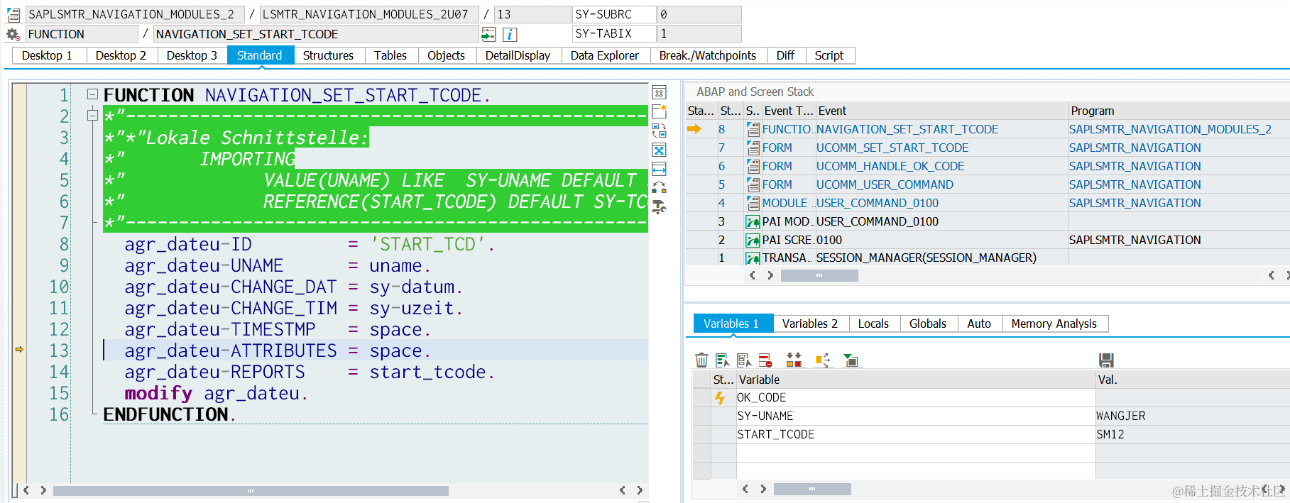Collapse the FUNCTION block at line 1
Image resolution: width=1290 pixels, height=503 pixels.
click(92, 94)
